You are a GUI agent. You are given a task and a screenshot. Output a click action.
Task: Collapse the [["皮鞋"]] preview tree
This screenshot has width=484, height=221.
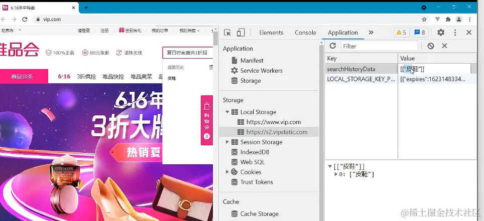click(x=330, y=166)
